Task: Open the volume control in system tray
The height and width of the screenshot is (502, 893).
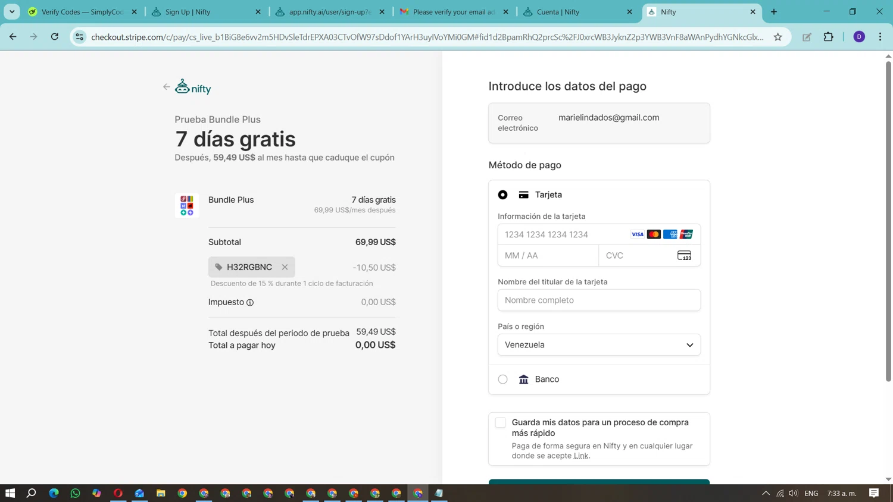Action: point(794,493)
